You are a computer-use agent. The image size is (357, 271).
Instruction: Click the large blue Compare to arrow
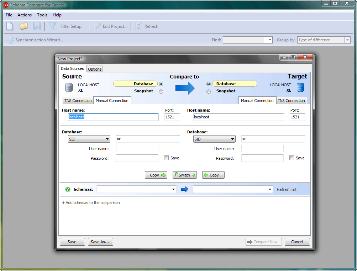pyautogui.click(x=185, y=88)
